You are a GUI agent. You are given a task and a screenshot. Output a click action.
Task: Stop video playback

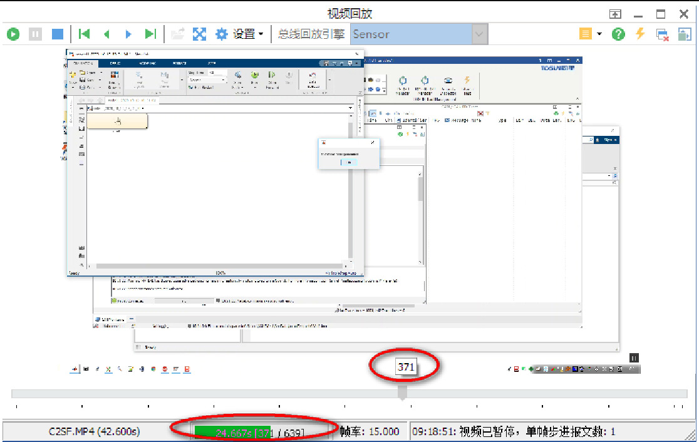pos(58,34)
